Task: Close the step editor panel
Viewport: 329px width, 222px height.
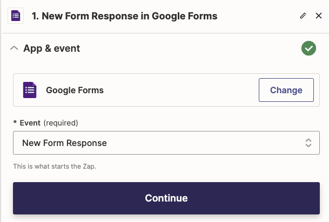Action: point(319,16)
